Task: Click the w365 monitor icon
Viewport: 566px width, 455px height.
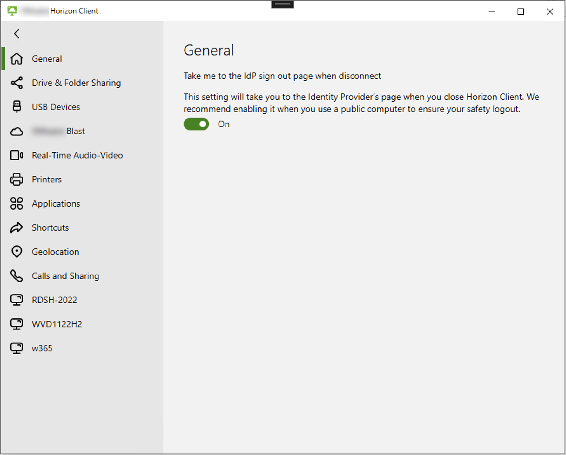Action: point(17,349)
